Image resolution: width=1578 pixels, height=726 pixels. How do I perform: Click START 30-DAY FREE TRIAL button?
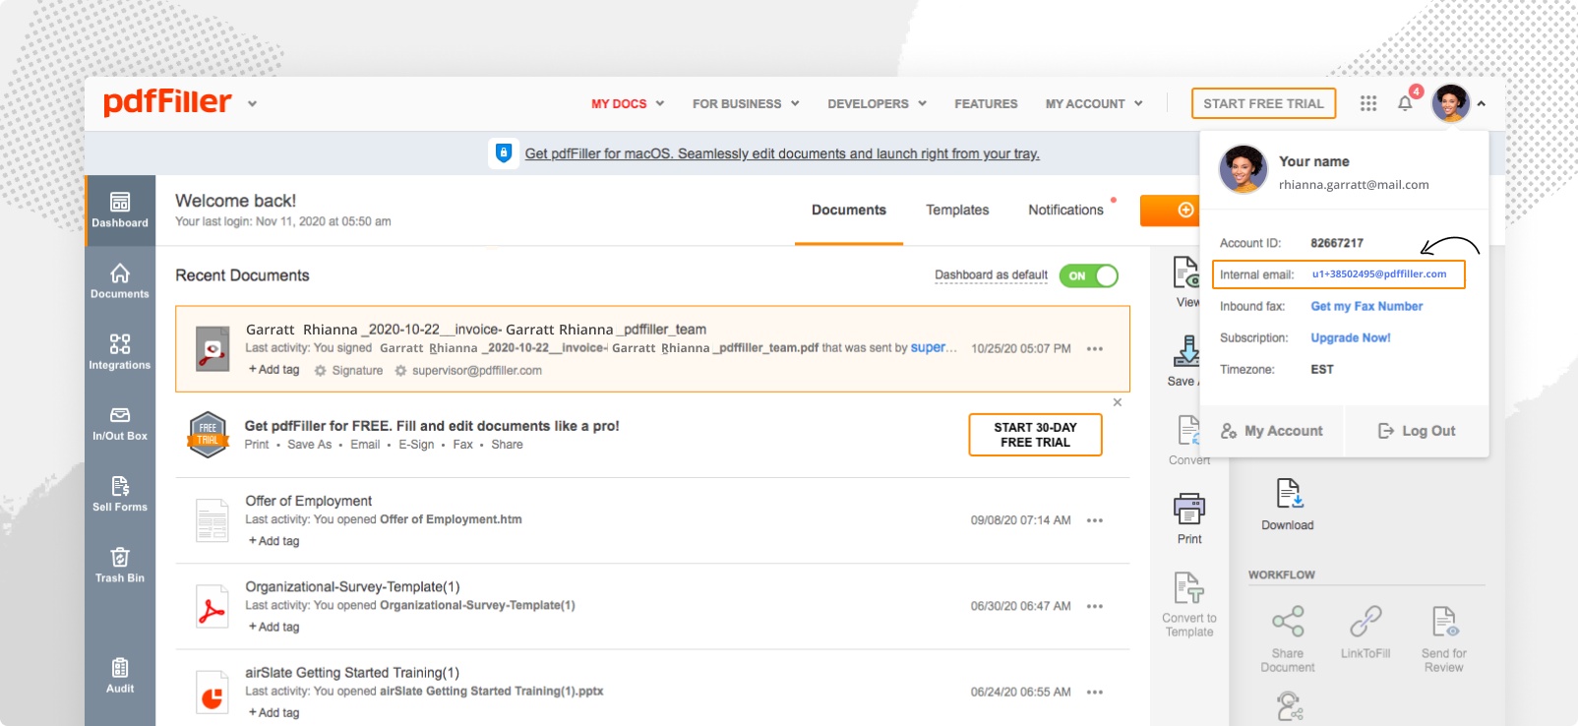(1035, 435)
